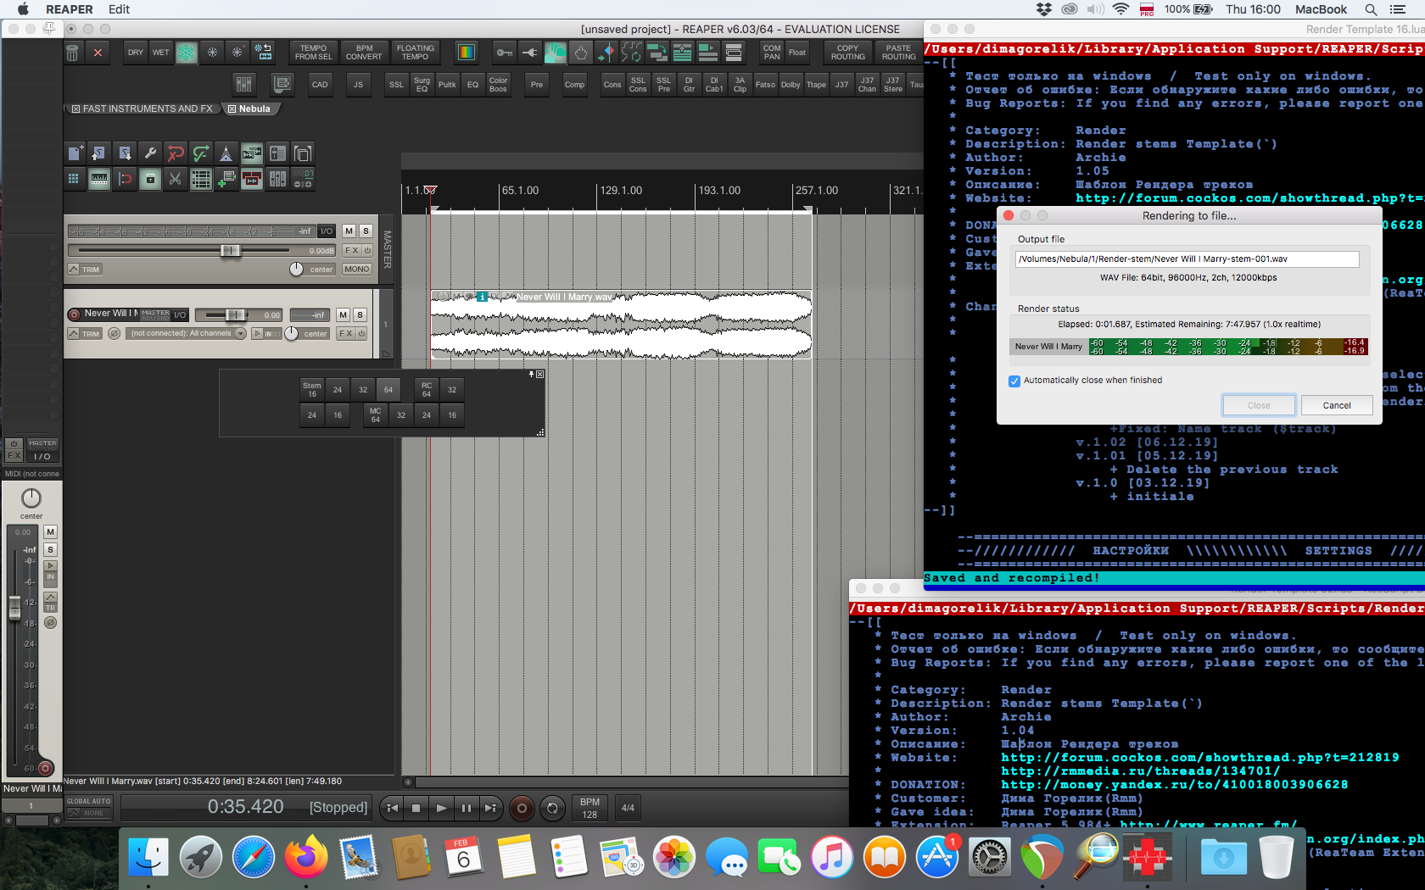Viewport: 1425px width, 890px height.
Task: Cancel the rendering in the dialog
Action: [1336, 405]
